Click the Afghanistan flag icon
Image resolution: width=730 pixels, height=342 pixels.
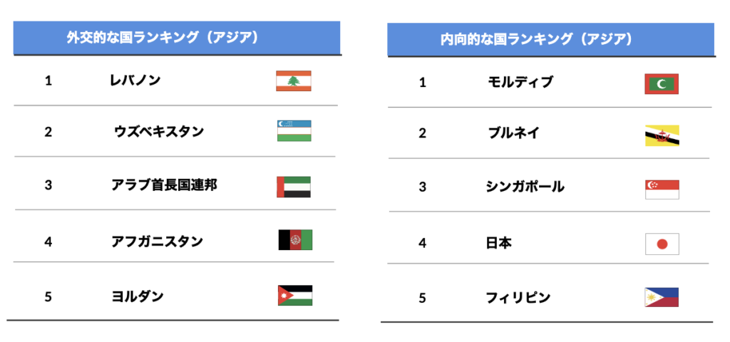pyautogui.click(x=295, y=239)
